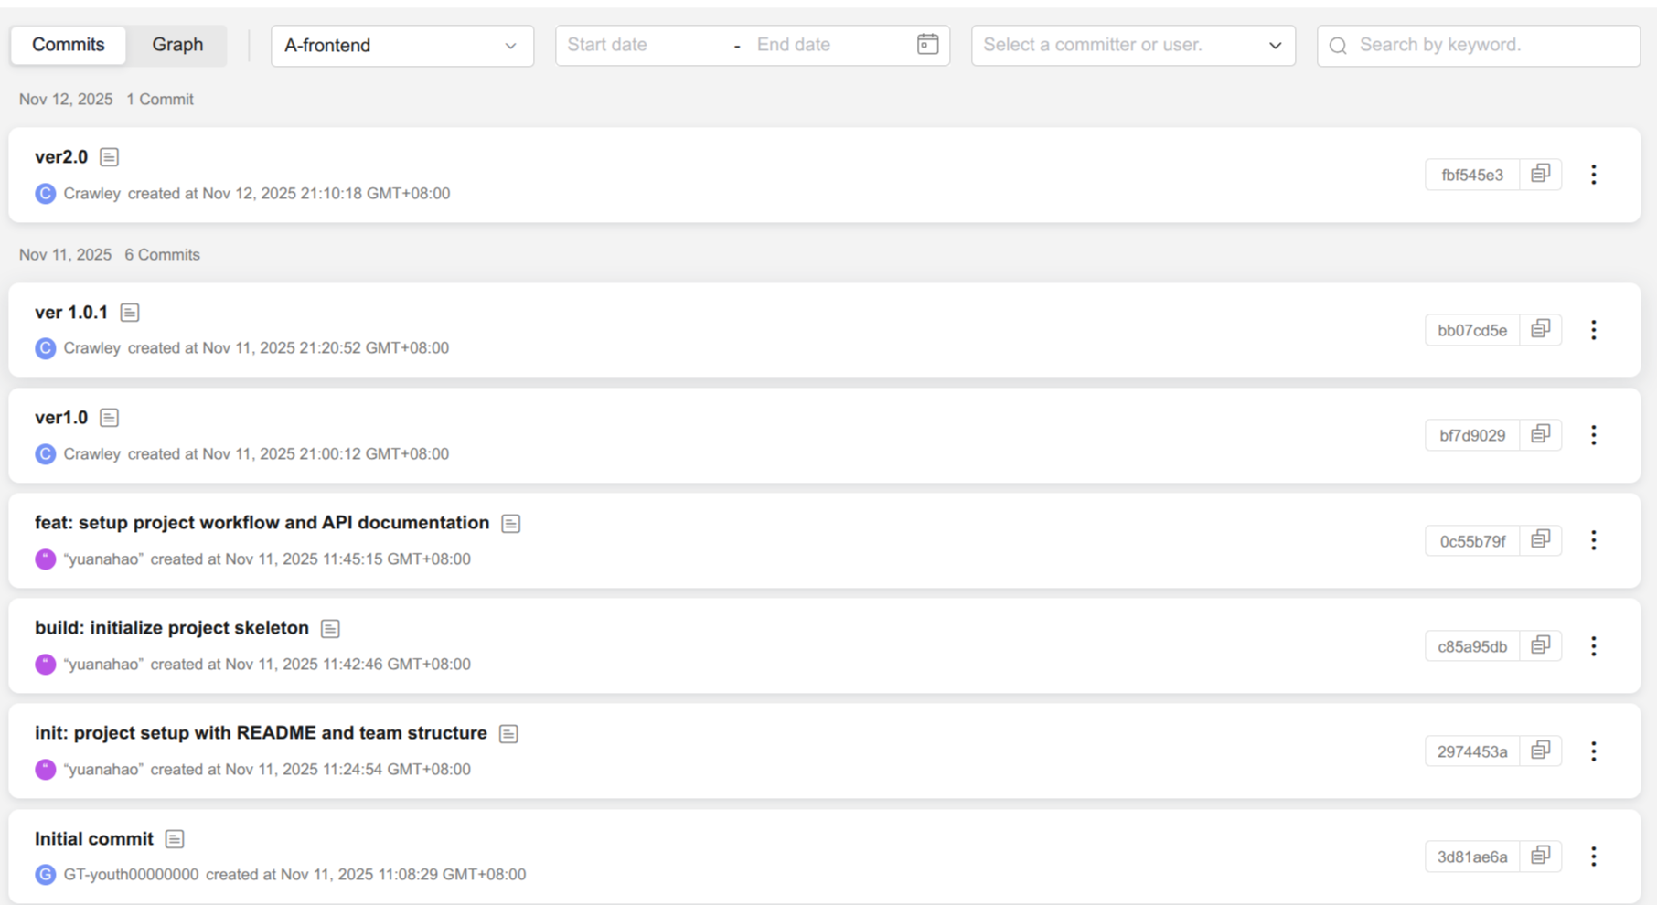Open more options for ver1.0 commit
1657x905 pixels.
(1594, 435)
